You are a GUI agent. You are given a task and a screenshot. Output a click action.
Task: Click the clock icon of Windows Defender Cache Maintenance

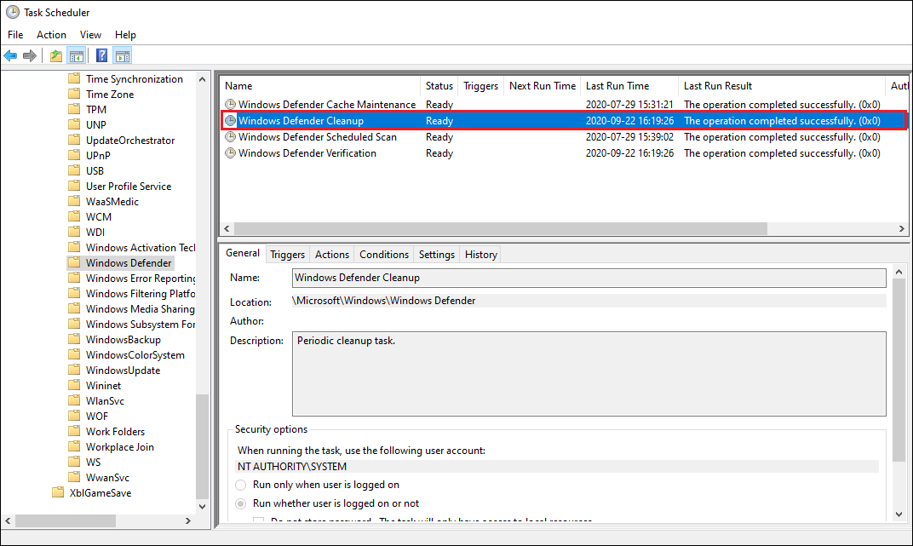click(x=231, y=104)
